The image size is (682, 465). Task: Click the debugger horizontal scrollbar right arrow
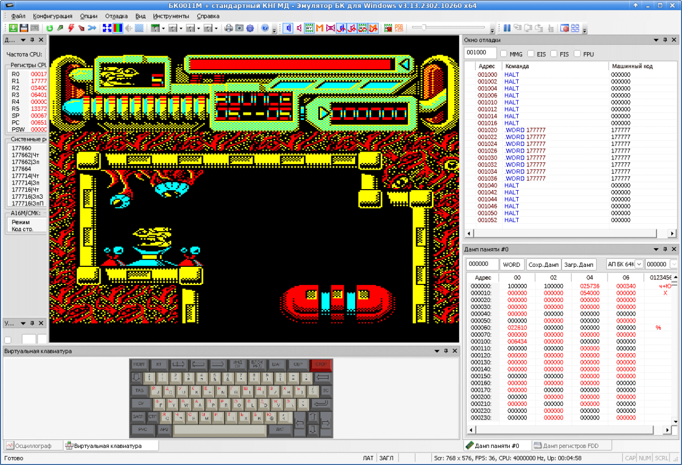(x=673, y=233)
